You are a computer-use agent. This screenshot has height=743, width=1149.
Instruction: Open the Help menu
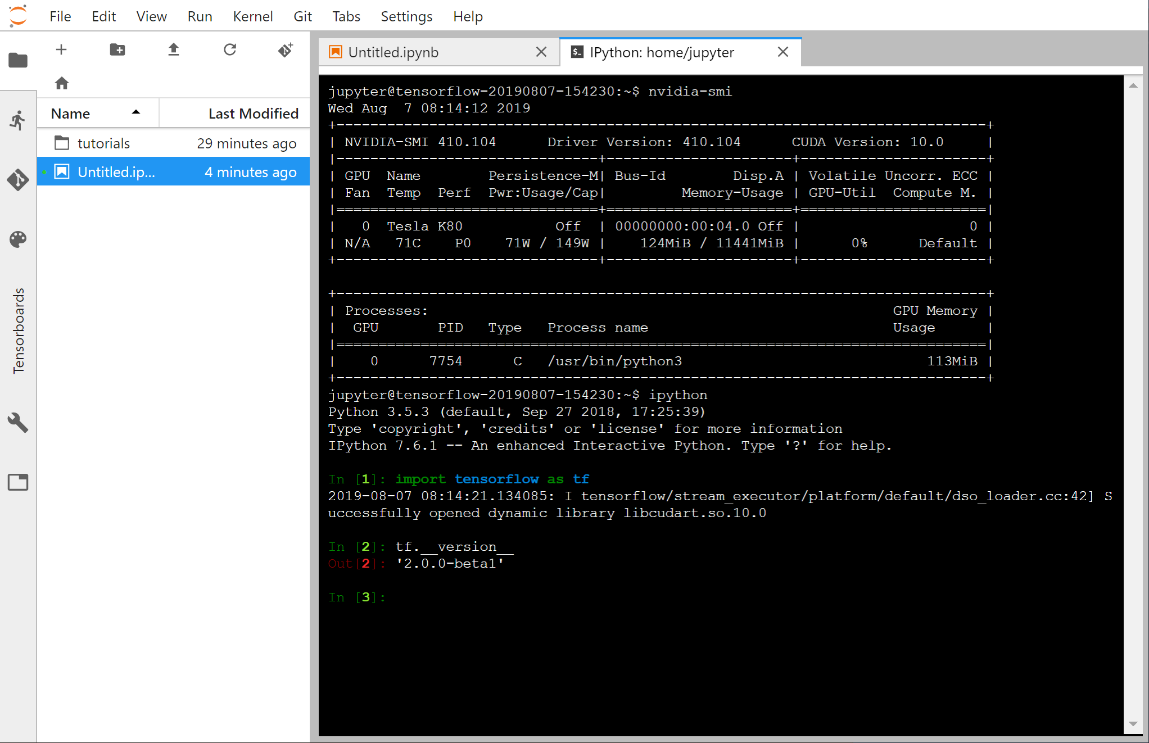point(468,16)
